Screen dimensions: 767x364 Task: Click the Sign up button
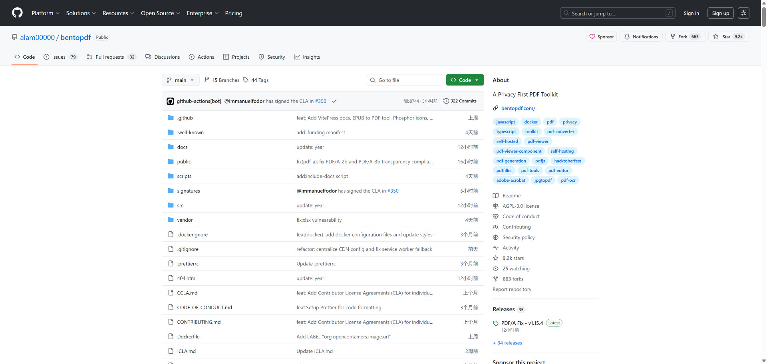pos(720,13)
